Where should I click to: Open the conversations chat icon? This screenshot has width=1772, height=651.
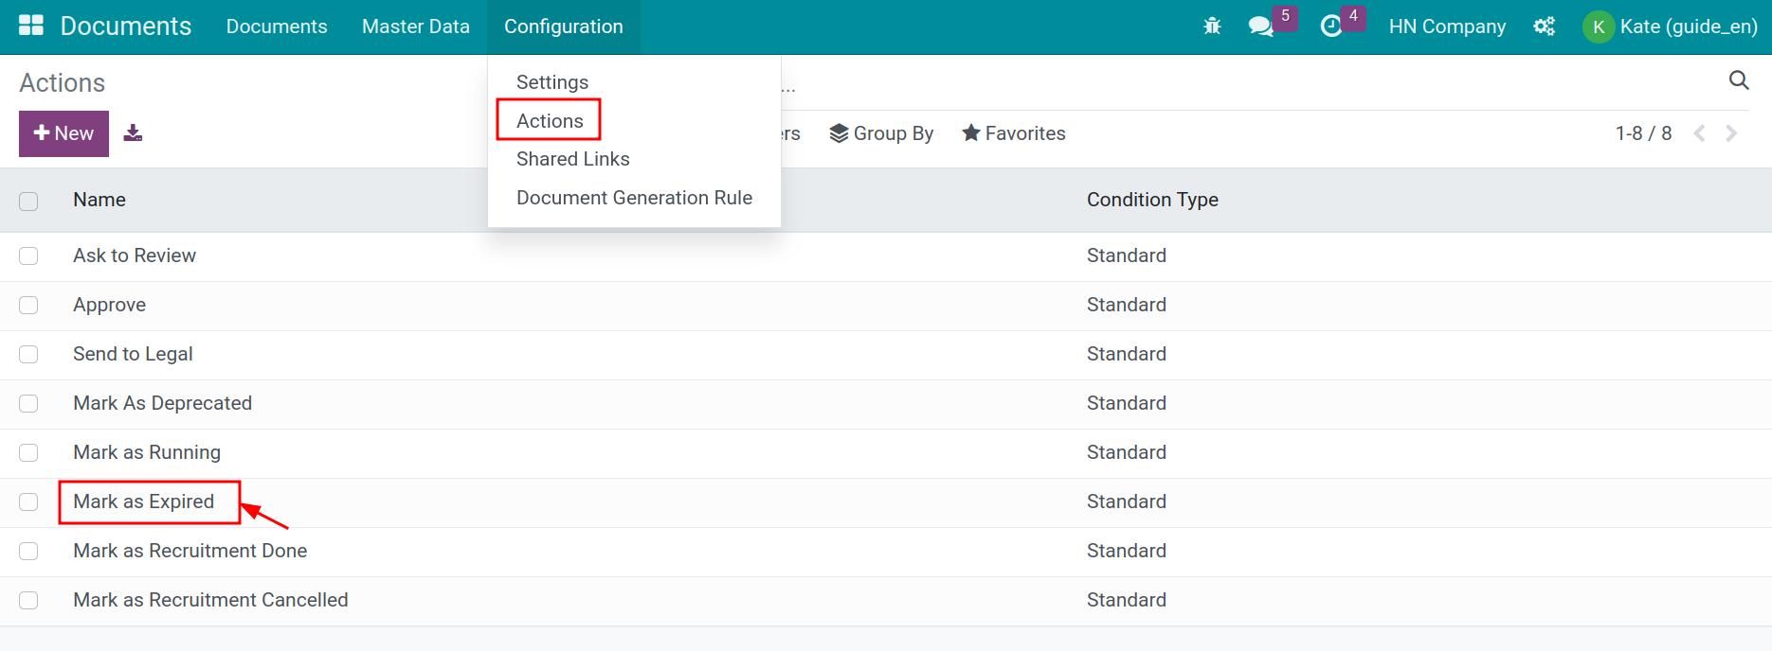point(1261,26)
